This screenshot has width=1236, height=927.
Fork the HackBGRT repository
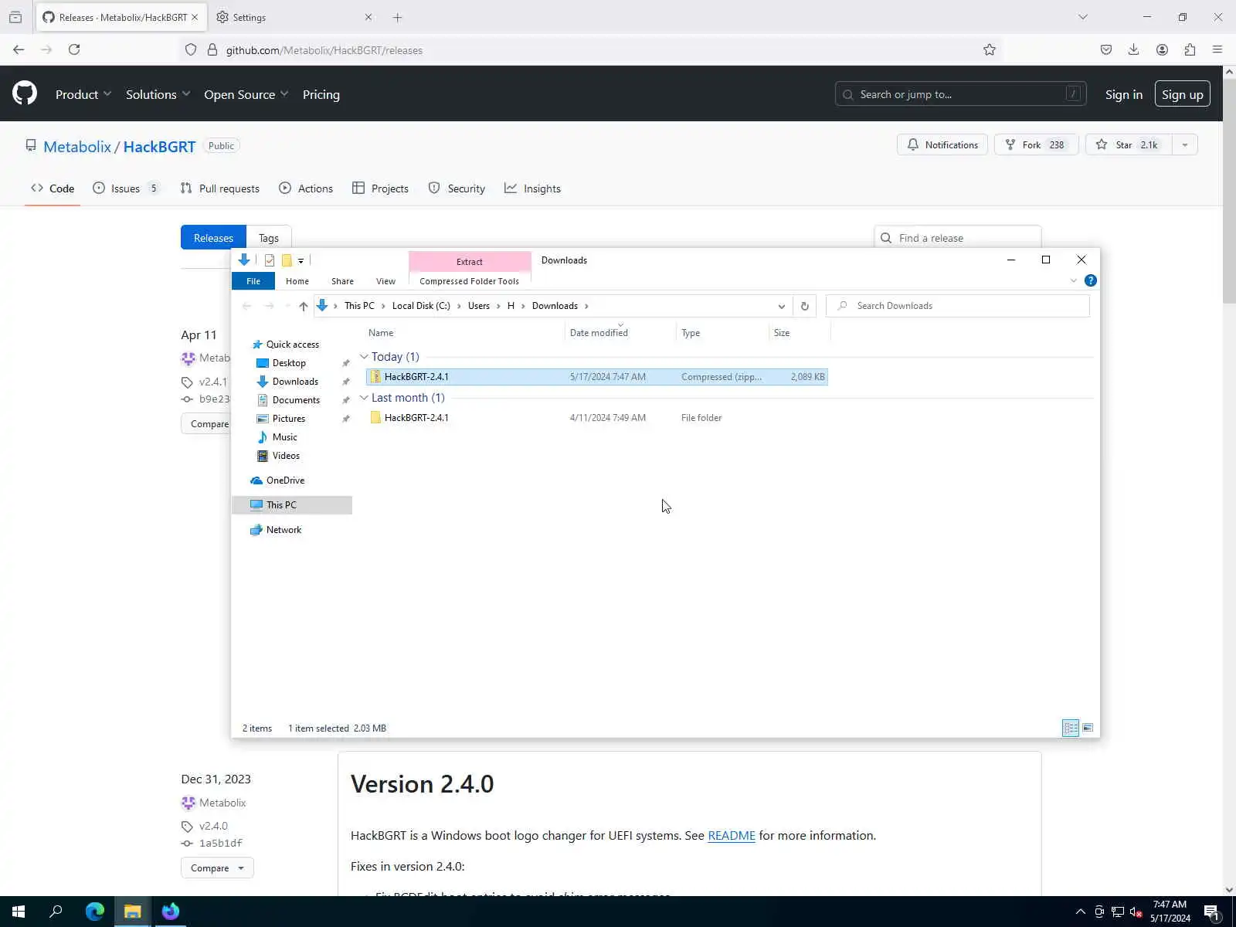pos(1036,144)
